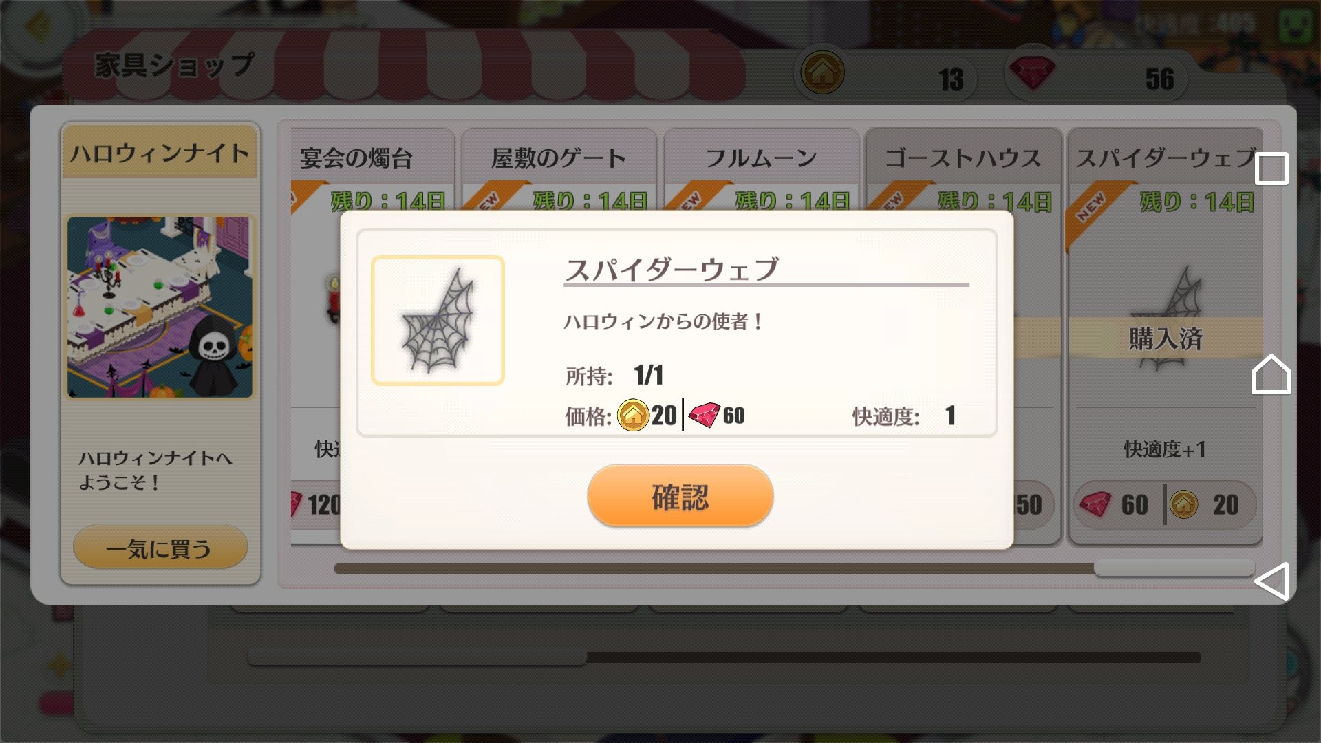Open the Halloween Night room preview thumbnail
This screenshot has width=1321, height=743.
pos(160,307)
